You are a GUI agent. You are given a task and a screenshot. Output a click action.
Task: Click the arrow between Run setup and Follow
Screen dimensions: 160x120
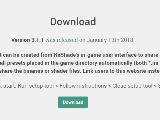57,86
